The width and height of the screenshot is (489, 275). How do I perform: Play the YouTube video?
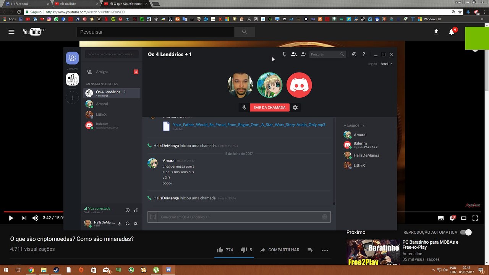tap(11, 218)
